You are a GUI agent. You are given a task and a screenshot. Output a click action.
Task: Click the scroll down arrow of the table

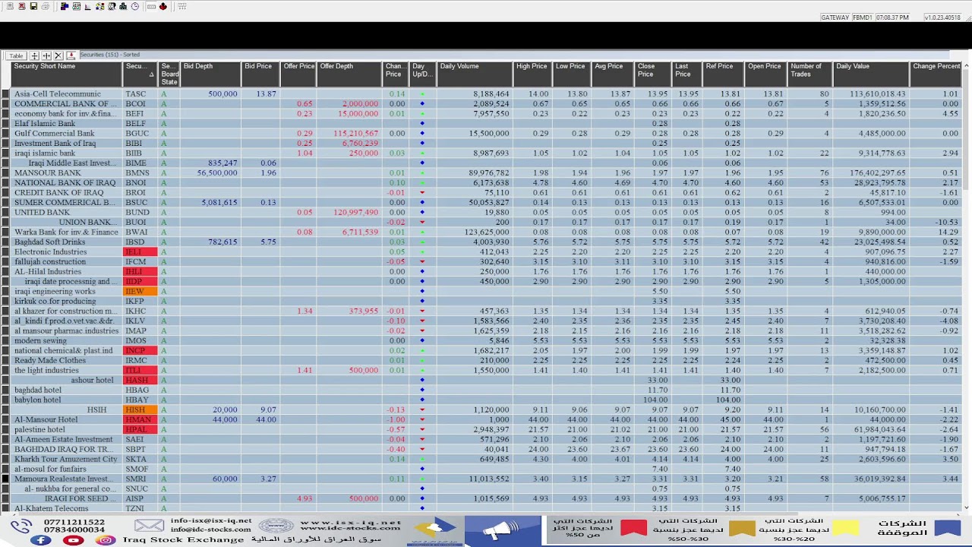[967, 507]
